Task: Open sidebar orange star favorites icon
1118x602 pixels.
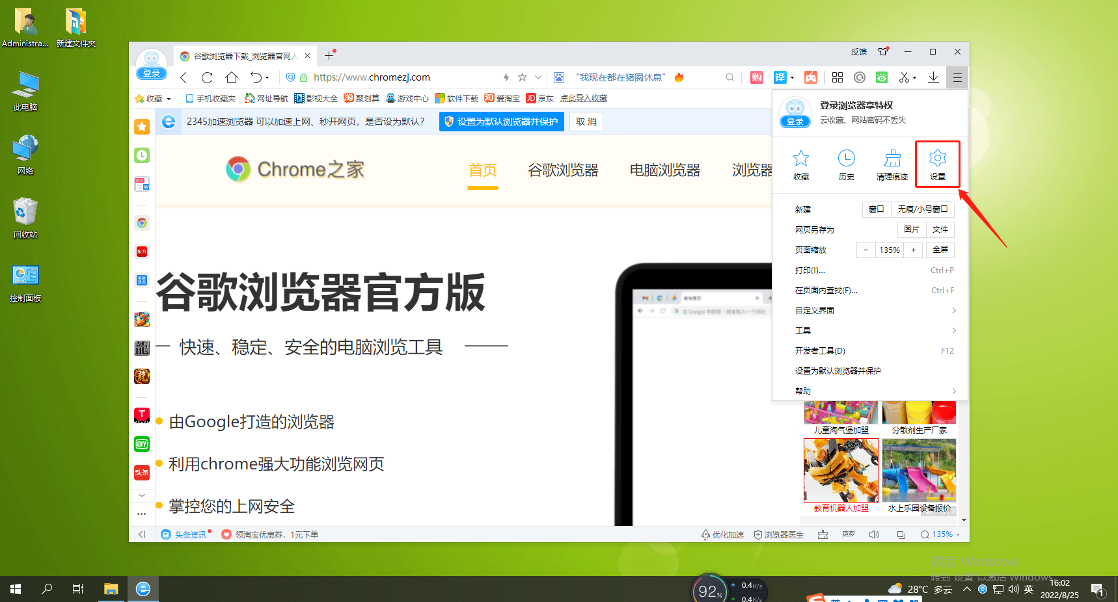Action: tap(142, 127)
